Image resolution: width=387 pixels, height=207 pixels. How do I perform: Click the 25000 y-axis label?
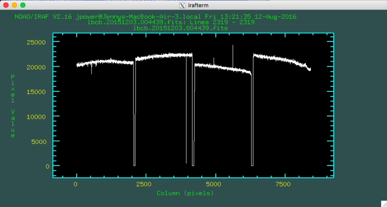click(x=36, y=42)
